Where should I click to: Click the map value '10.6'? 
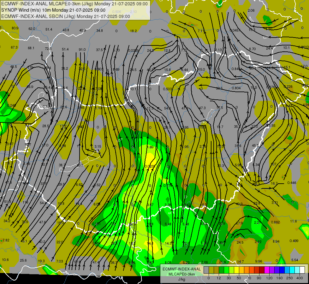5,260
